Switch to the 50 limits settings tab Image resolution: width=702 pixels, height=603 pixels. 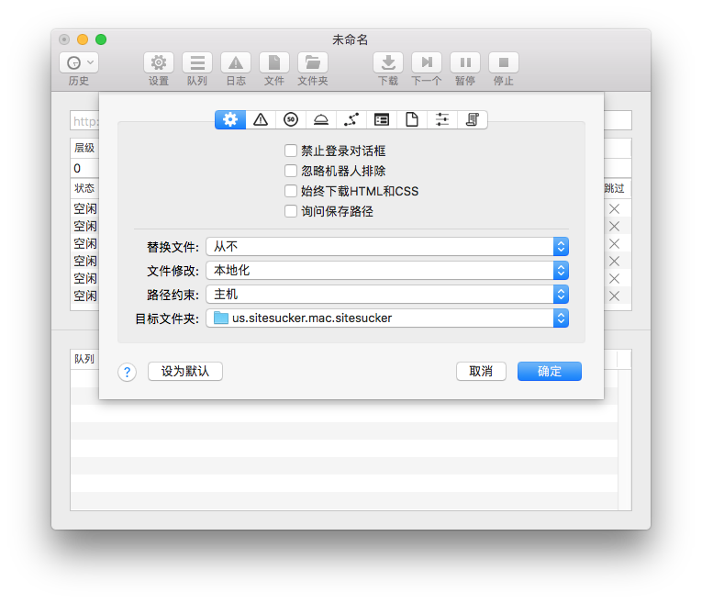291,119
